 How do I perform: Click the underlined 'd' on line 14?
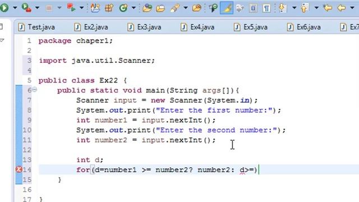coord(242,170)
